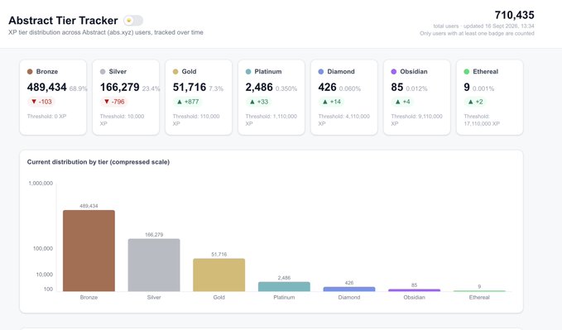The height and width of the screenshot is (330, 562).
Task: Click the 100,000 y-axis label
Action: 43,248
